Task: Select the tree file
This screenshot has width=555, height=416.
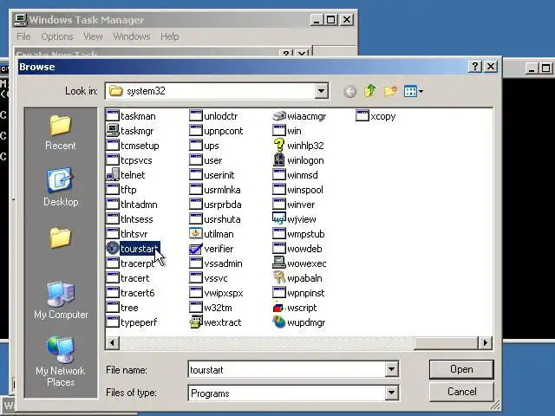Action: point(122,308)
